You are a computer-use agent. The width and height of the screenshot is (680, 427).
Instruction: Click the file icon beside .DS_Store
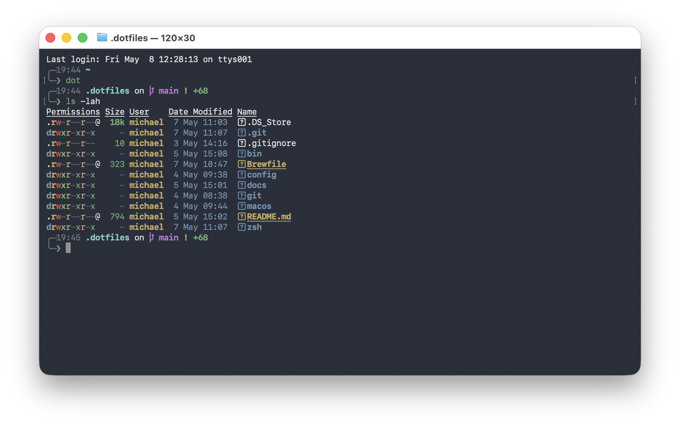pos(241,122)
